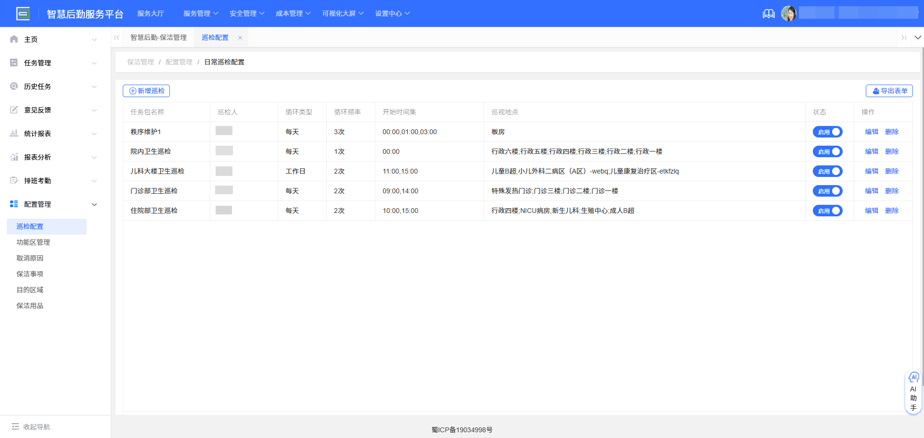Viewport: 924px width, 438px height.
Task: Open the 服务大厅 menu item
Action: [x=151, y=13]
